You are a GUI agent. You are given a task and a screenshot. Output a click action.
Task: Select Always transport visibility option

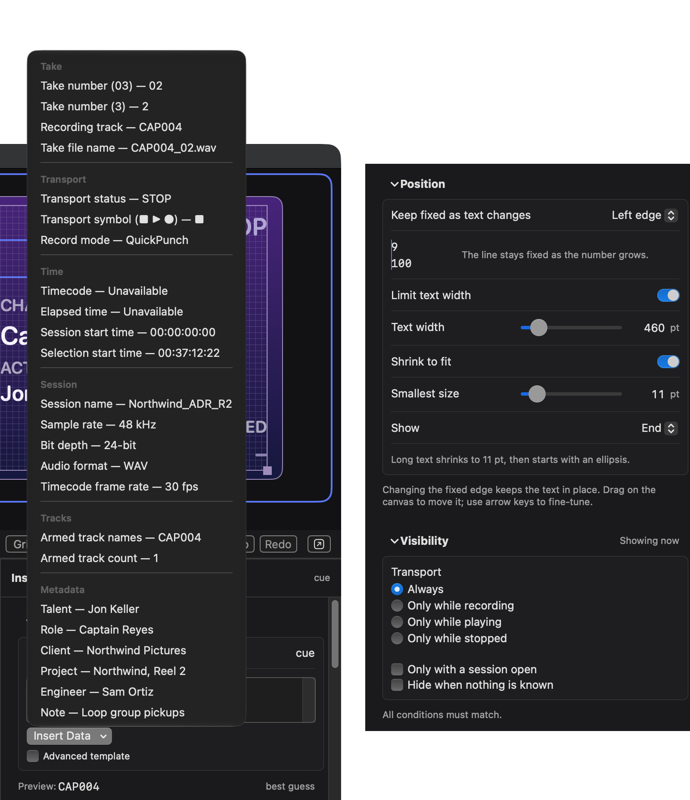click(397, 589)
